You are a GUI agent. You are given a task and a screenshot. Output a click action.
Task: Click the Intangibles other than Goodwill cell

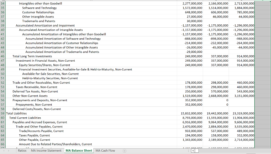click(x=40, y=3)
